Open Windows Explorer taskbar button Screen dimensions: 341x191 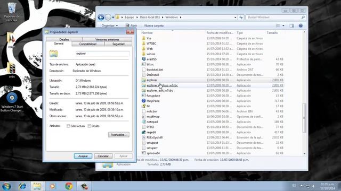click(37, 186)
